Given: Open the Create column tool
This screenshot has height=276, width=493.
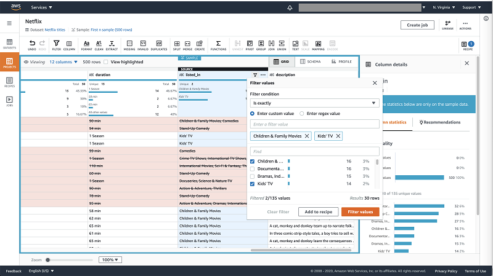Looking at the screenshot, I should pyautogui.click(x=200, y=45).
